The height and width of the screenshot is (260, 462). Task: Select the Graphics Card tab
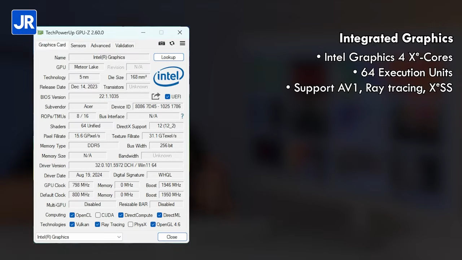[x=52, y=45]
